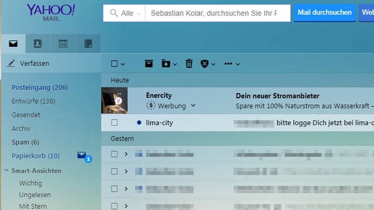Open the Calendar tab icon
This screenshot has width=374, height=210.
pos(63,44)
